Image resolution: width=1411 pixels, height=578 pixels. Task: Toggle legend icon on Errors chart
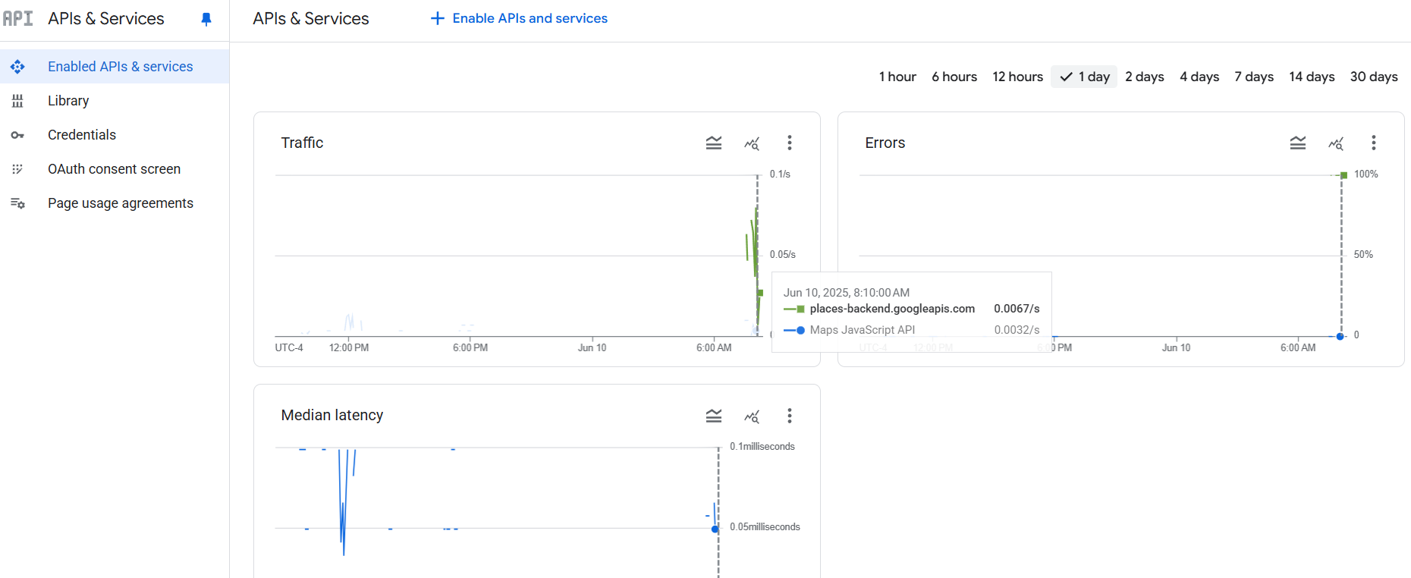point(1297,143)
